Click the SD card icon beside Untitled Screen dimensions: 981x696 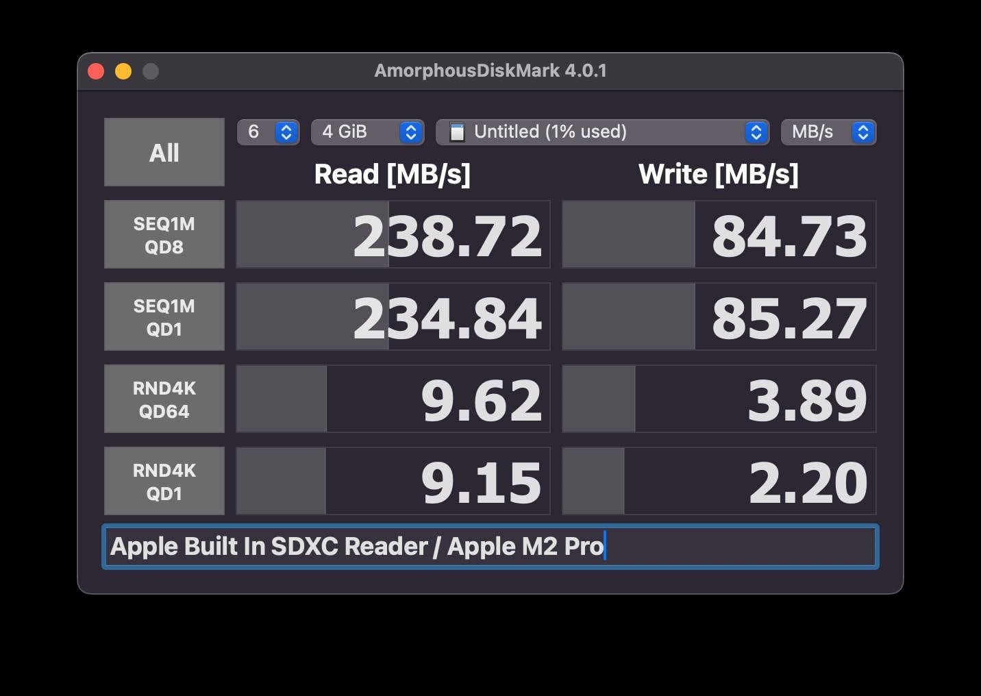point(457,132)
